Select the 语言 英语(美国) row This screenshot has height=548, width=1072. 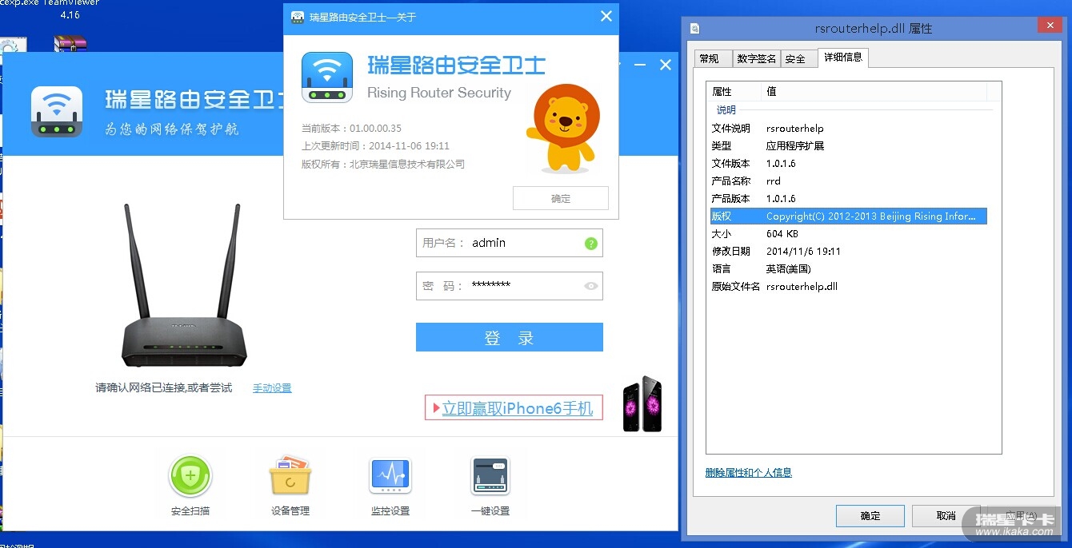847,268
